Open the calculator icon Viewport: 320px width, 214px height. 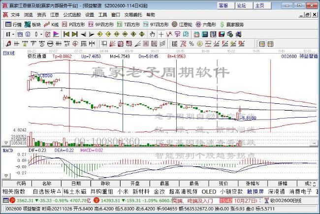(x=205, y=34)
